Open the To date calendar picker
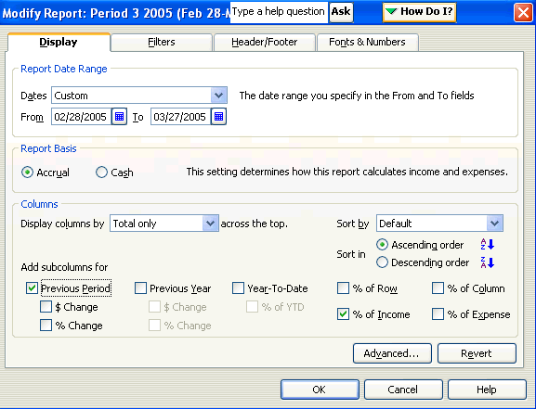The height and width of the screenshot is (409, 536). [x=219, y=117]
